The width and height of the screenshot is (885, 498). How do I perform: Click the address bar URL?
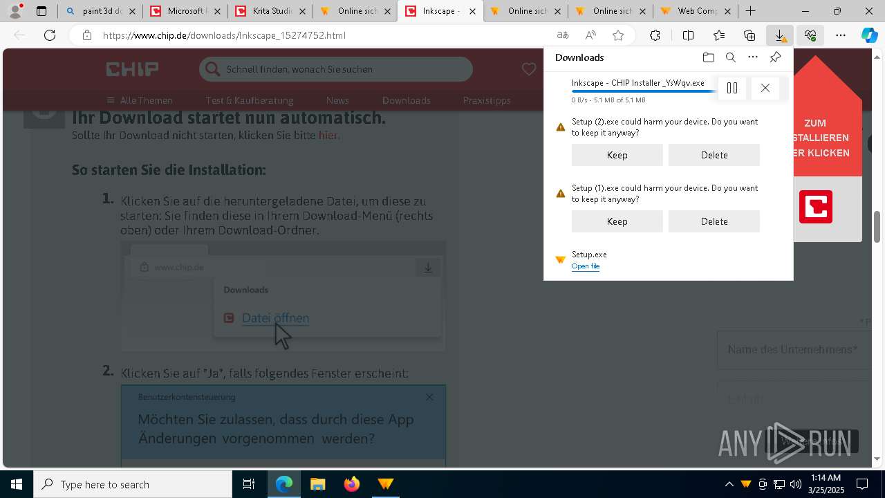click(x=224, y=35)
